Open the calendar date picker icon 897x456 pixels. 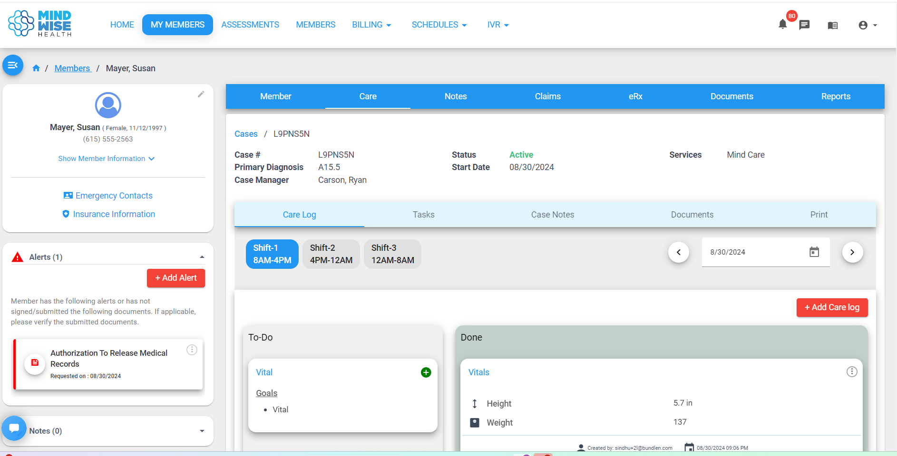click(x=814, y=252)
